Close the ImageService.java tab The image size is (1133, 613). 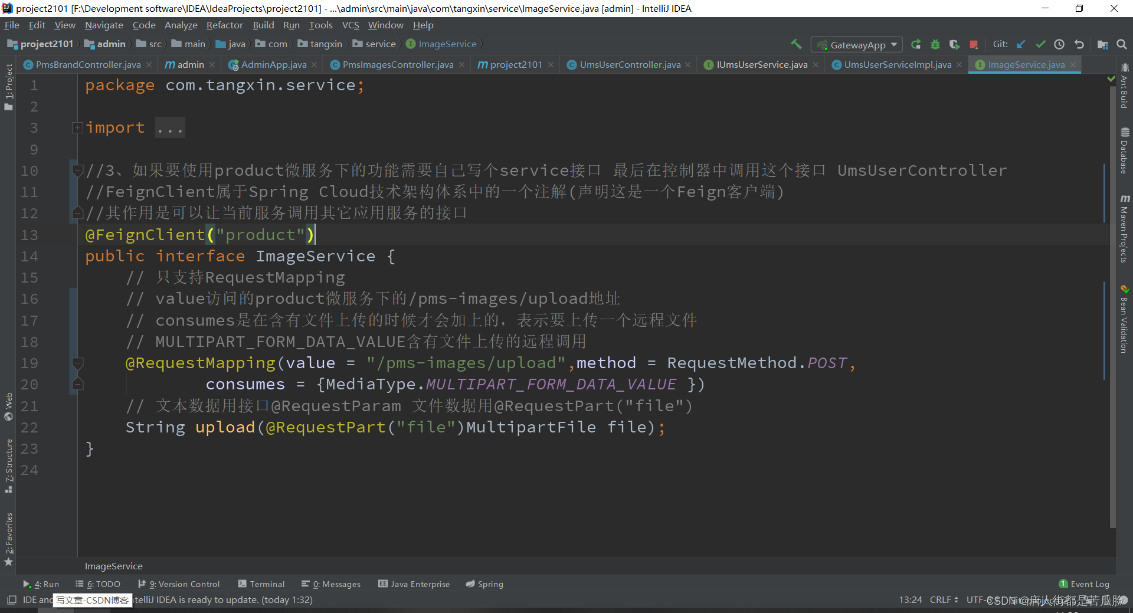click(x=1073, y=65)
